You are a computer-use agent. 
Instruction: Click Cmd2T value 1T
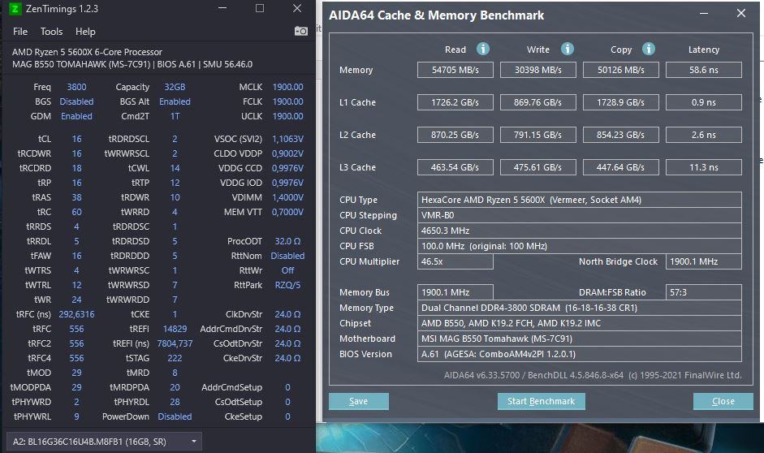[175, 116]
